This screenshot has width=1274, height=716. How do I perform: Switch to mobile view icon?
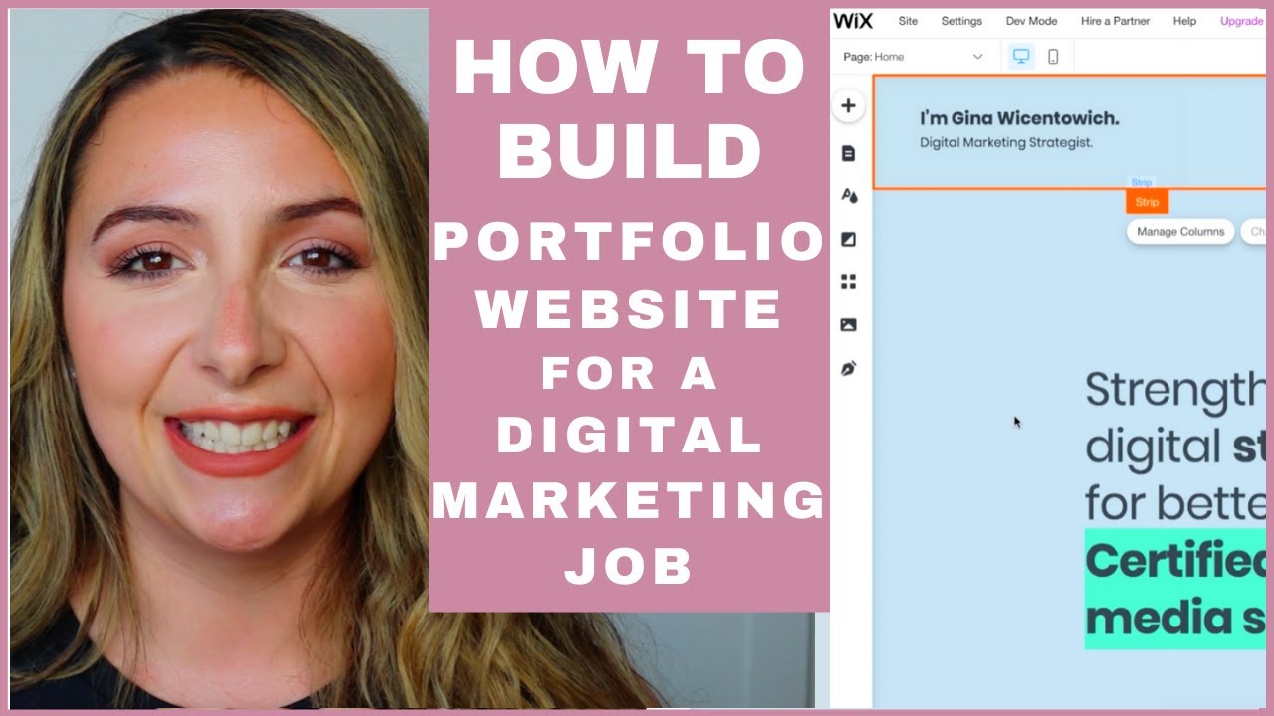pyautogui.click(x=1053, y=57)
